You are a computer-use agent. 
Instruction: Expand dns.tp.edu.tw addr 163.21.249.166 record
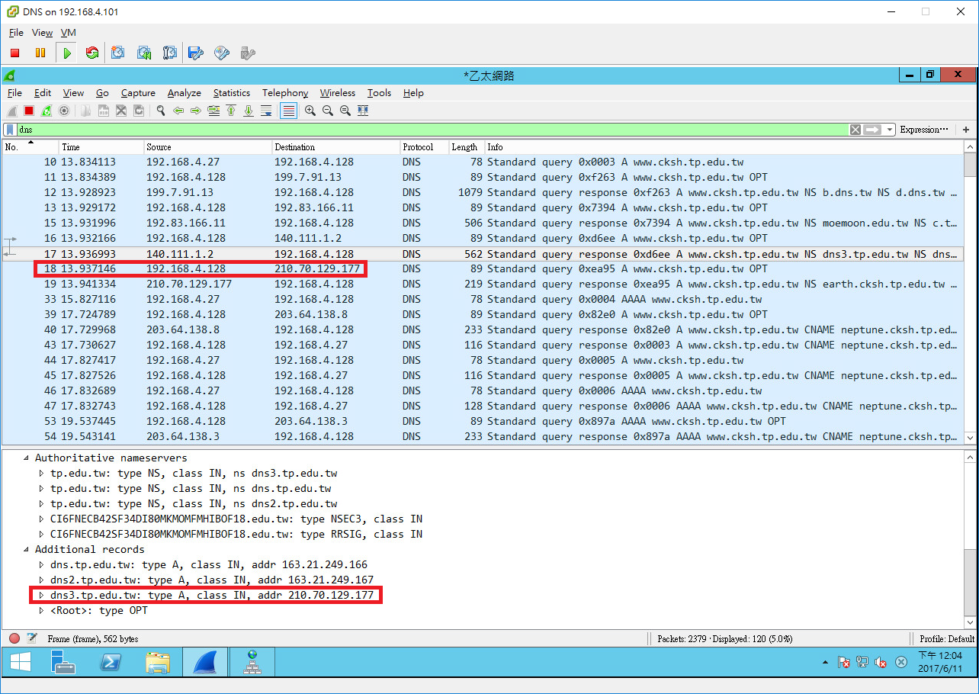pos(42,564)
